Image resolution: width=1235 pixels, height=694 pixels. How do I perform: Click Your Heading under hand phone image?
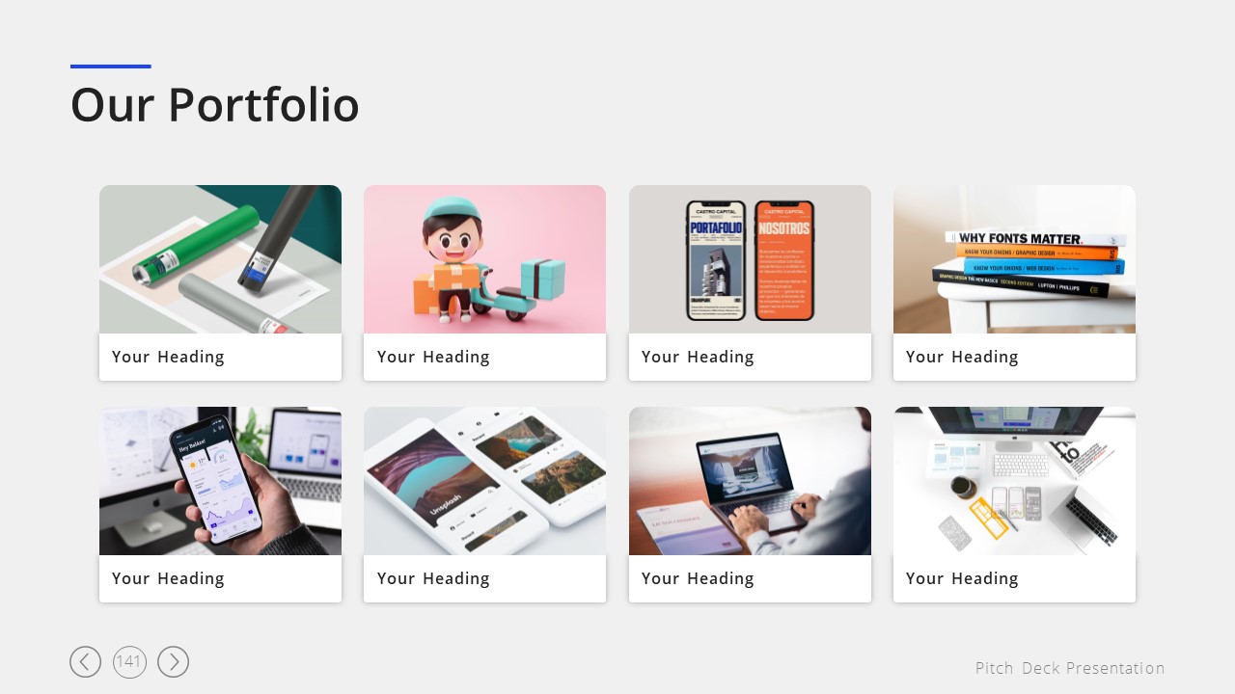point(168,579)
